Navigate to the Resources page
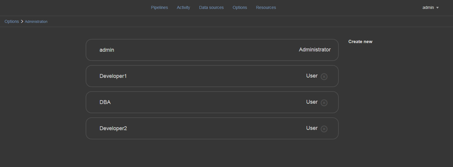 pyautogui.click(x=266, y=7)
